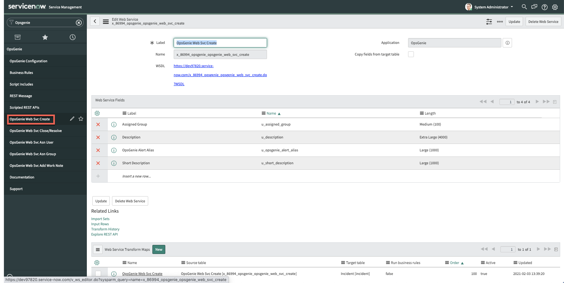Open system settings gear in header

[x=555, y=7]
